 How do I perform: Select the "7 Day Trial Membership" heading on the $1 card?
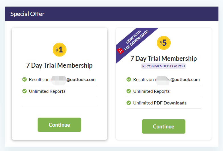click(x=59, y=65)
